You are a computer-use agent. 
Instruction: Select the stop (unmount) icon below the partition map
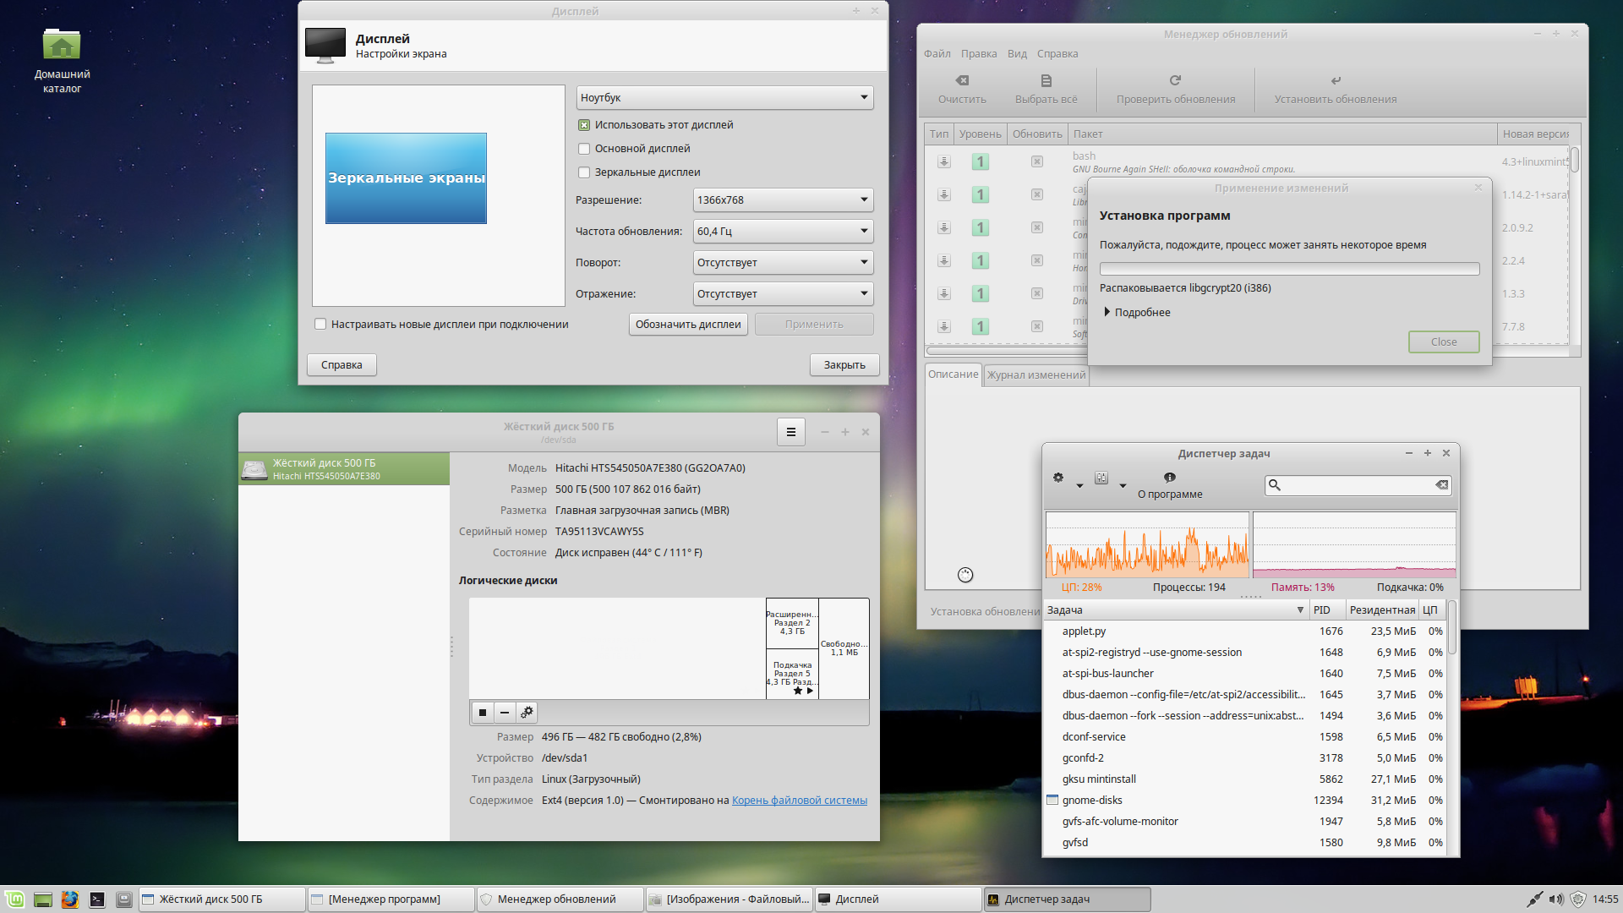482,712
